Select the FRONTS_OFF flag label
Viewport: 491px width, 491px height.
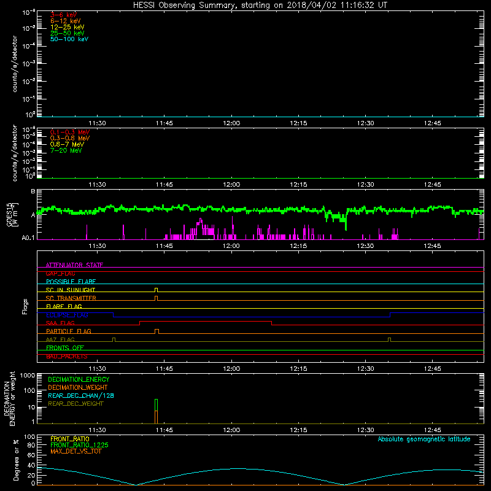click(x=65, y=347)
